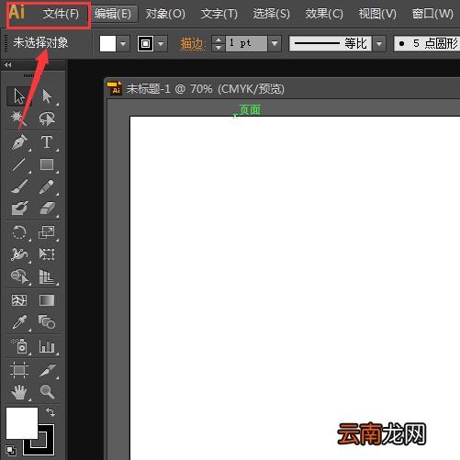This screenshot has width=460, height=460.
Task: Select the Pencil tool
Action: coord(47,186)
